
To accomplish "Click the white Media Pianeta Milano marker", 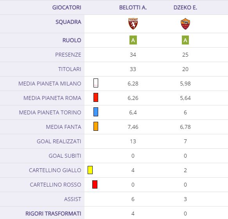I will click(x=96, y=83).
